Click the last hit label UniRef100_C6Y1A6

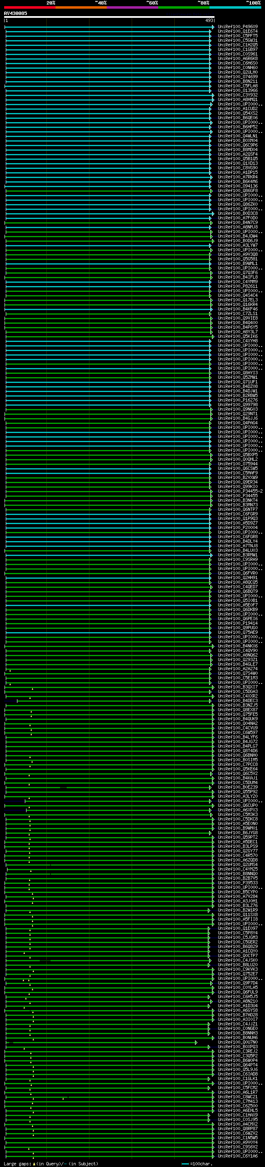[237, 1156]
